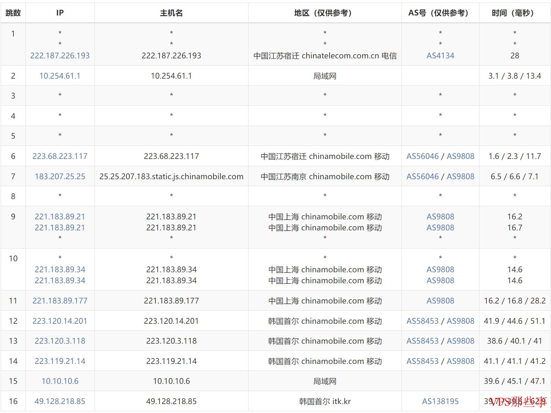Screen dimensions: 551x413
Task: Open the blue 222.187.226.193 IP link
Action: tap(60, 56)
